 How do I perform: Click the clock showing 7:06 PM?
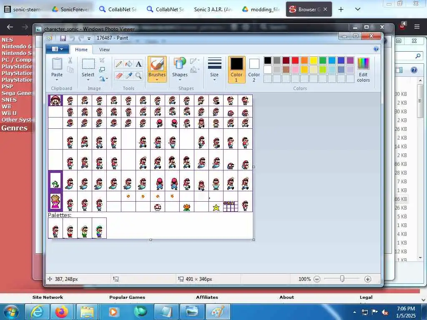(406, 309)
